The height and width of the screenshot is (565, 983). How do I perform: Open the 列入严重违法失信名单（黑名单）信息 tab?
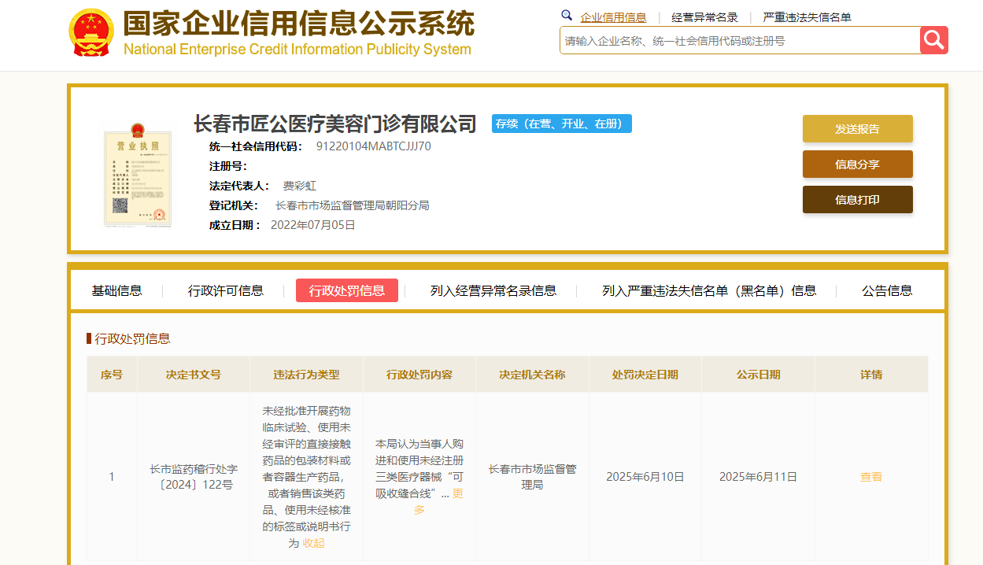point(709,290)
